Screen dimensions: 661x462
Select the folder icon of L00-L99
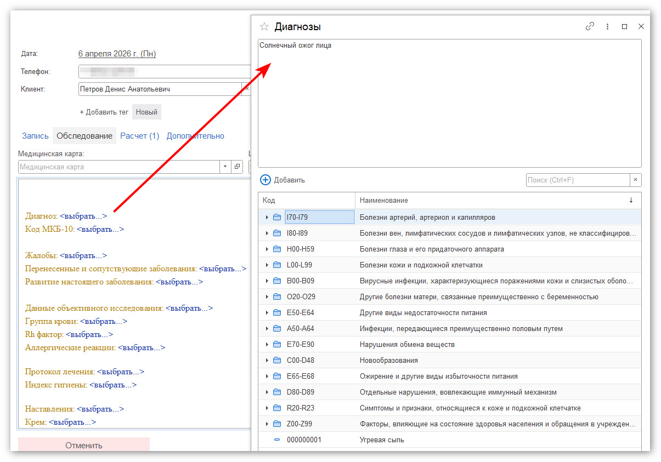point(277,265)
